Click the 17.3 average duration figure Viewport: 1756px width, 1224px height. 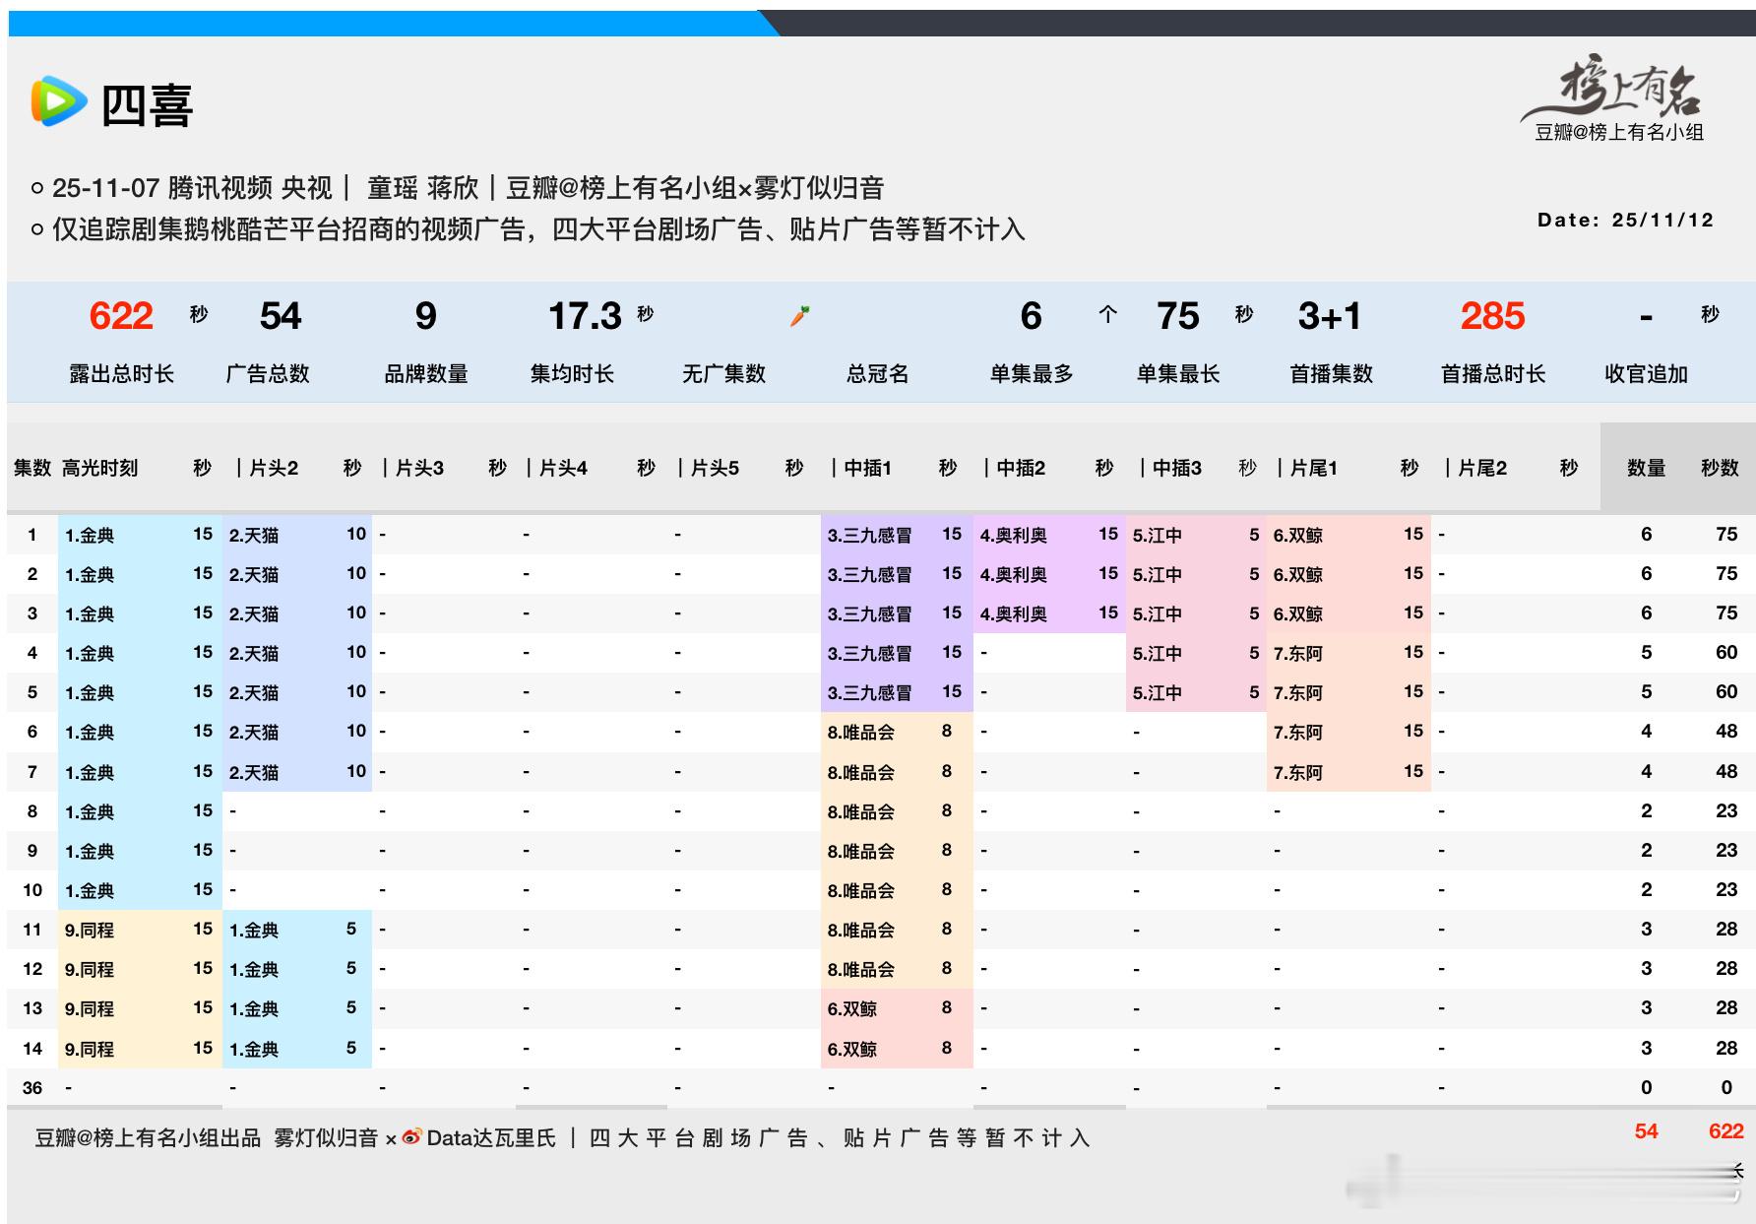pos(585,316)
